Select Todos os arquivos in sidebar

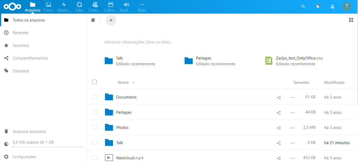click(43, 20)
